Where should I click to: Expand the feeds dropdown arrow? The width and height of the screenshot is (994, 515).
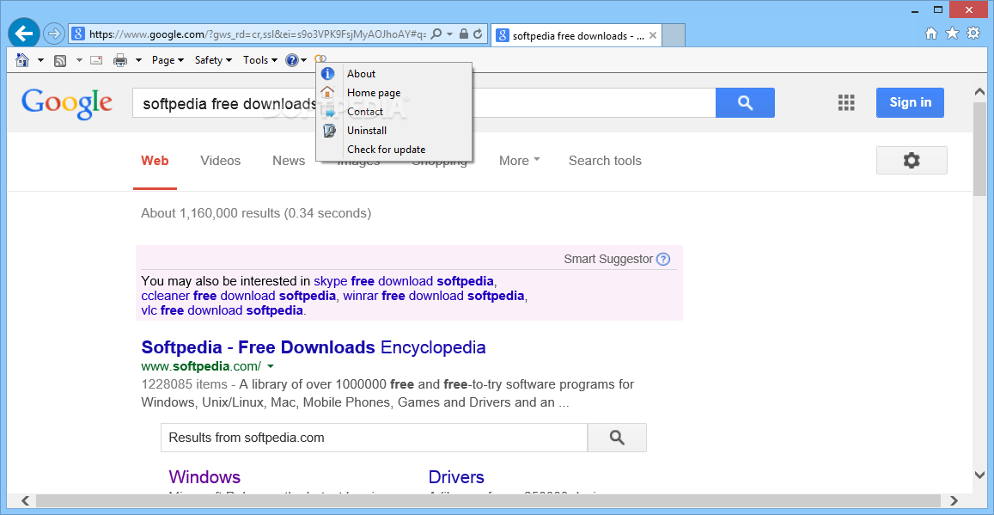tap(79, 60)
